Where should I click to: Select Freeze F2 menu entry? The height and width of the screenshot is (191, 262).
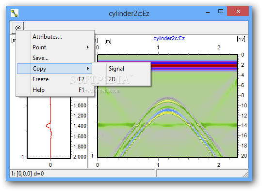coord(55,79)
